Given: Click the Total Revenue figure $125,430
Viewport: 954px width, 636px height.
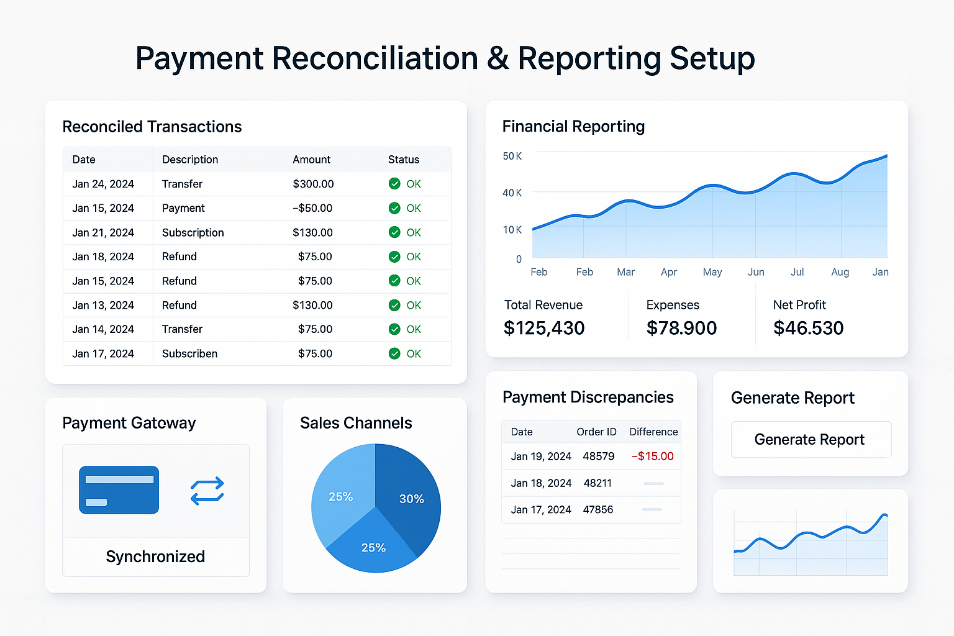Looking at the screenshot, I should [x=544, y=327].
